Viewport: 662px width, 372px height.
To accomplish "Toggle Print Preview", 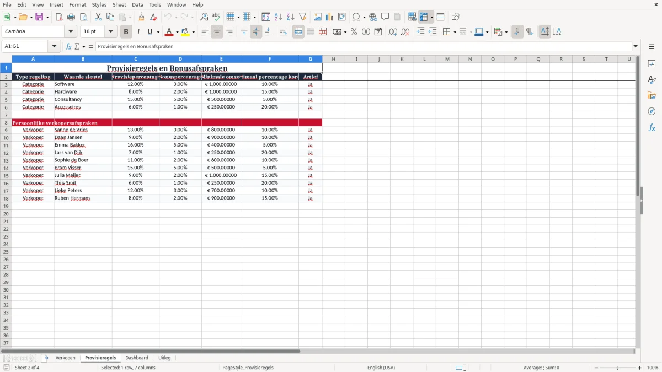I will coord(83,17).
